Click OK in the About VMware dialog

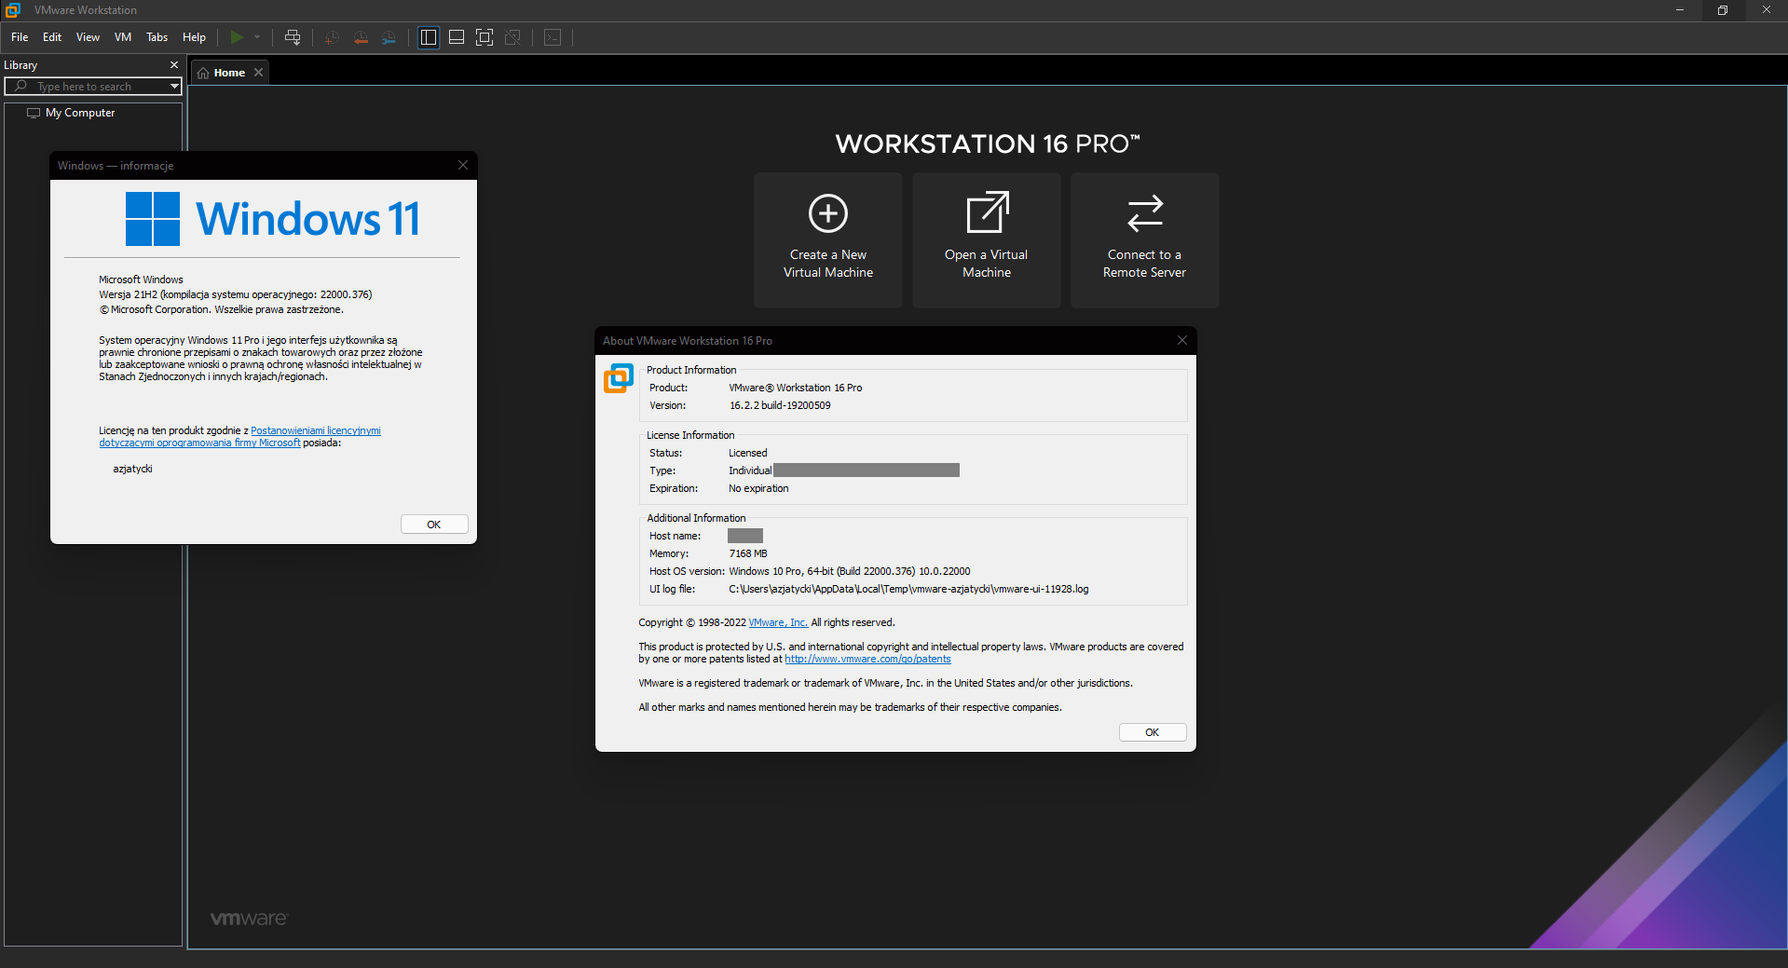pyautogui.click(x=1153, y=732)
